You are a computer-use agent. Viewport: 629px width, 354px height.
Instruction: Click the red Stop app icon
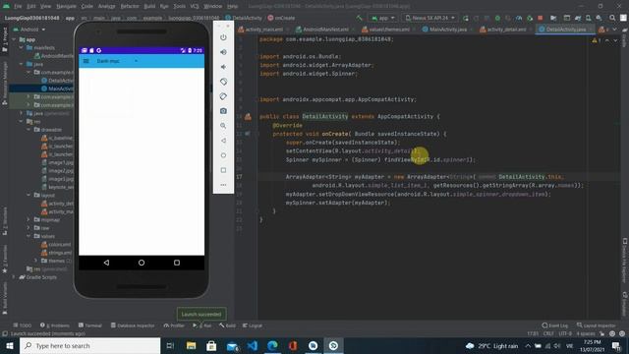(x=541, y=18)
